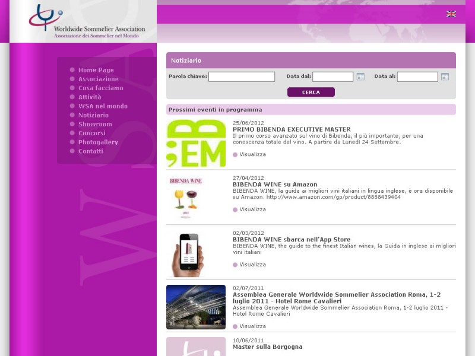The image size is (475, 356).
Task: Click the Prossimi eventi in programma heading
Action: tap(216, 110)
